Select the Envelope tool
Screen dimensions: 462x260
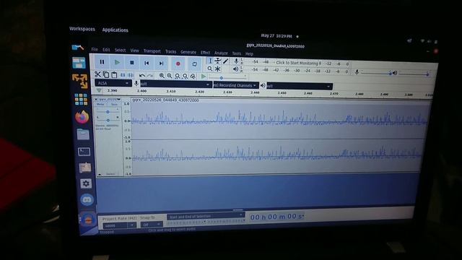(x=217, y=61)
